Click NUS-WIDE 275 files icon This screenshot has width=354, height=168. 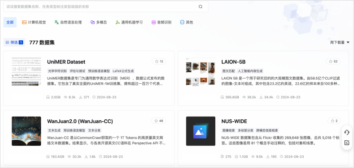click(x=222, y=156)
